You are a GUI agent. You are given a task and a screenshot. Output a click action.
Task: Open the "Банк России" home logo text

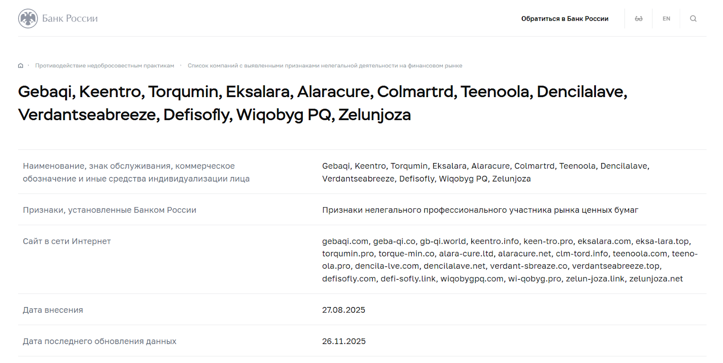tap(70, 19)
